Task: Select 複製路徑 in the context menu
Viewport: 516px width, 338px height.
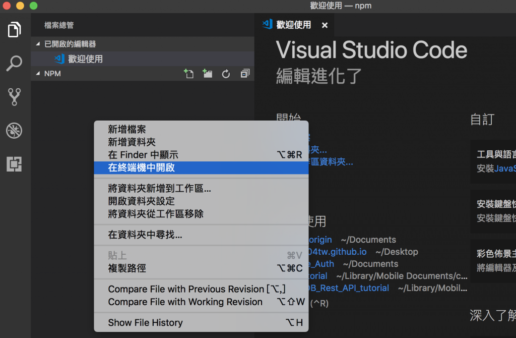Action: pos(201,268)
